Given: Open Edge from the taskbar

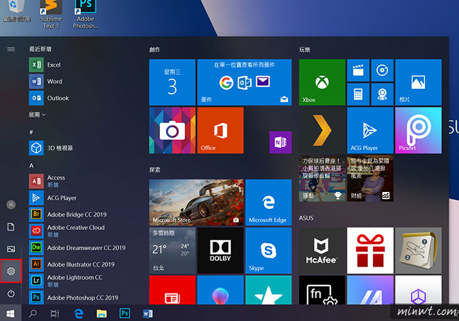Looking at the screenshot, I should [79, 313].
